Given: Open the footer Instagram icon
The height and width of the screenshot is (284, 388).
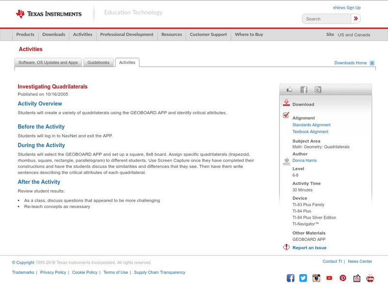Looking at the screenshot, I should [316, 278].
